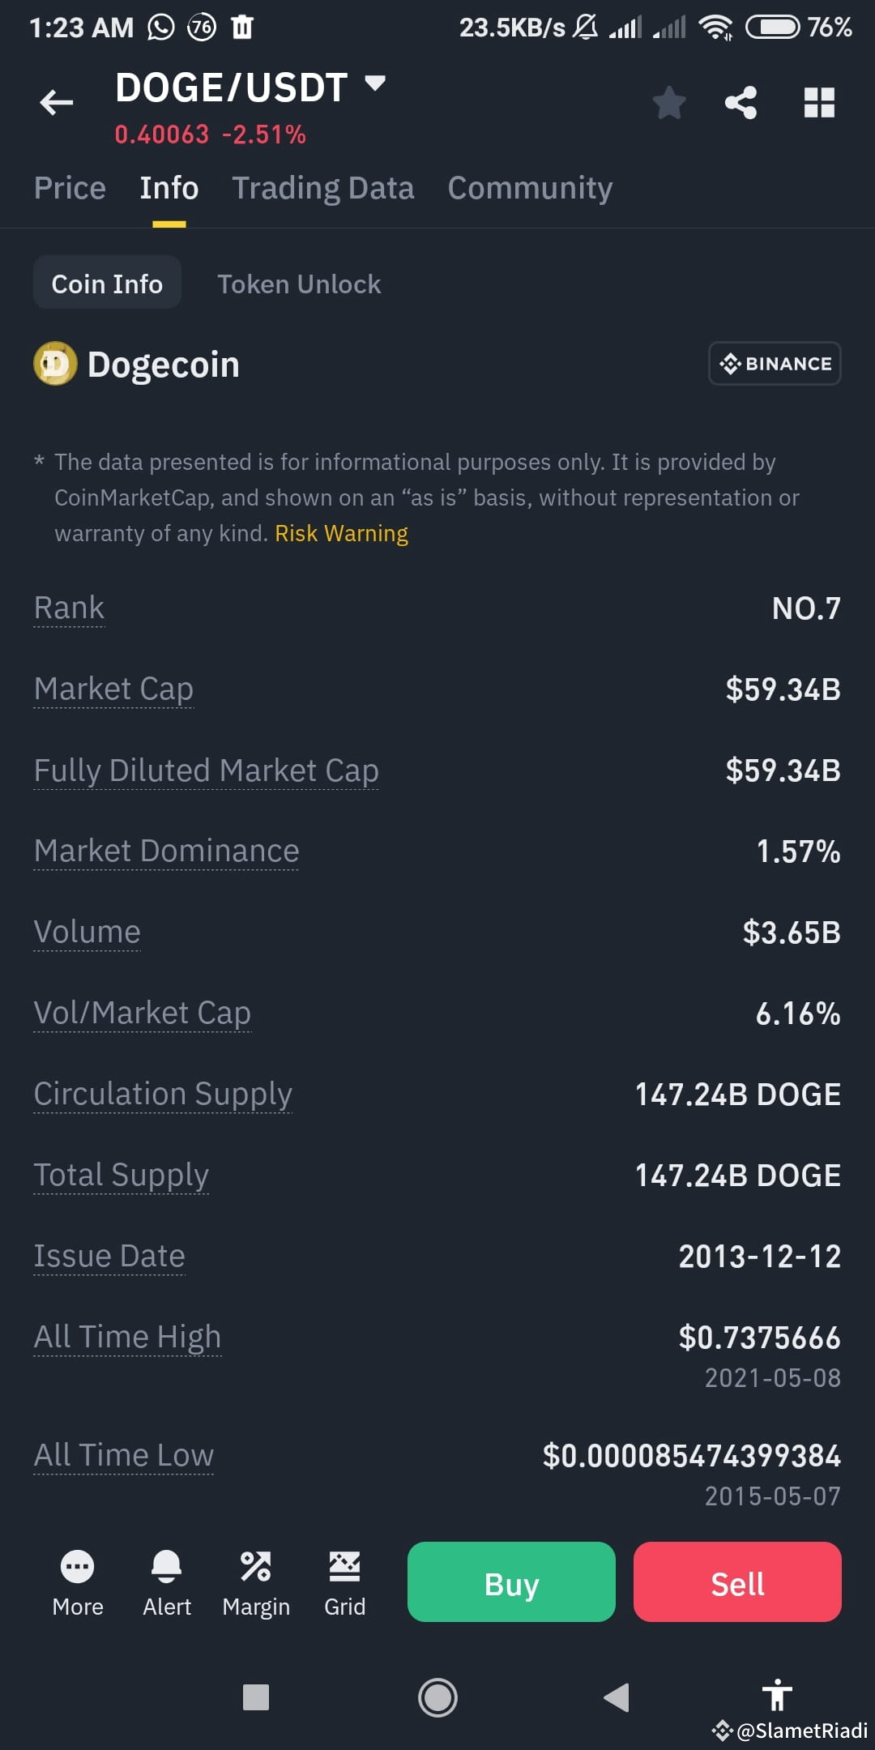The height and width of the screenshot is (1750, 875).
Task: Set a price Alert
Action: point(167,1581)
